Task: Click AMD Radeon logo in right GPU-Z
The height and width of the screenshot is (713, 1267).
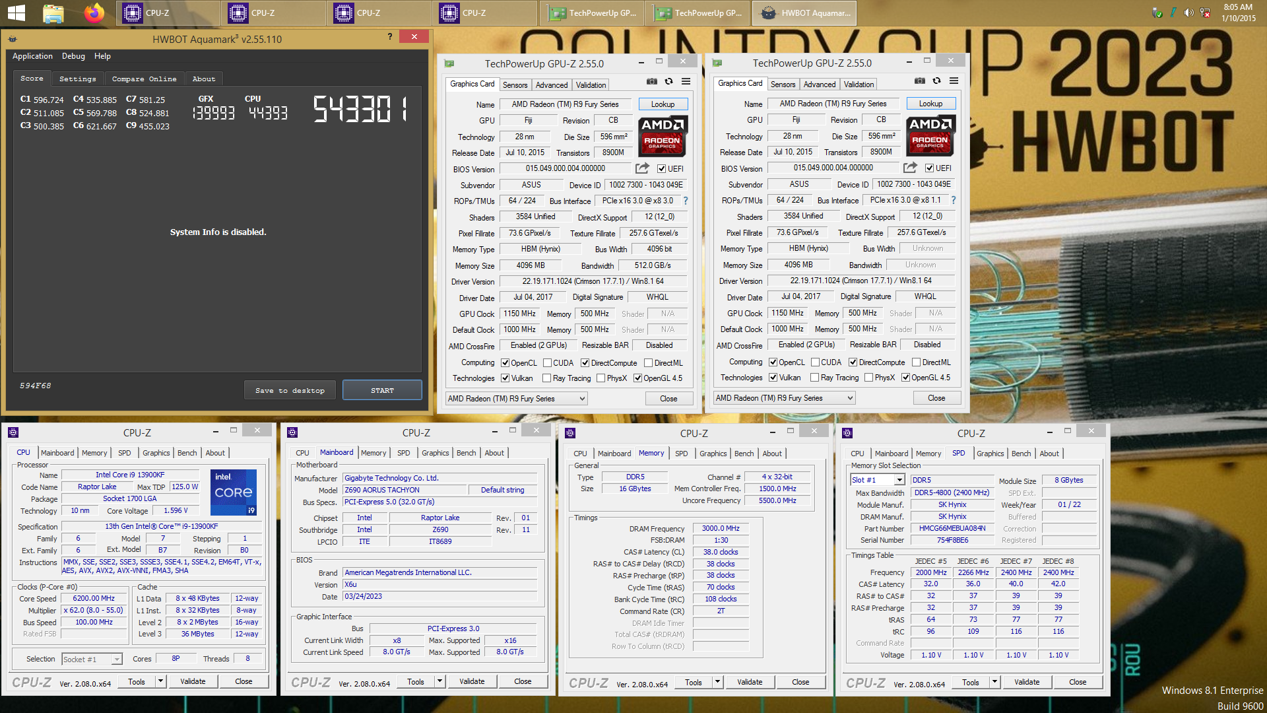Action: [930, 135]
